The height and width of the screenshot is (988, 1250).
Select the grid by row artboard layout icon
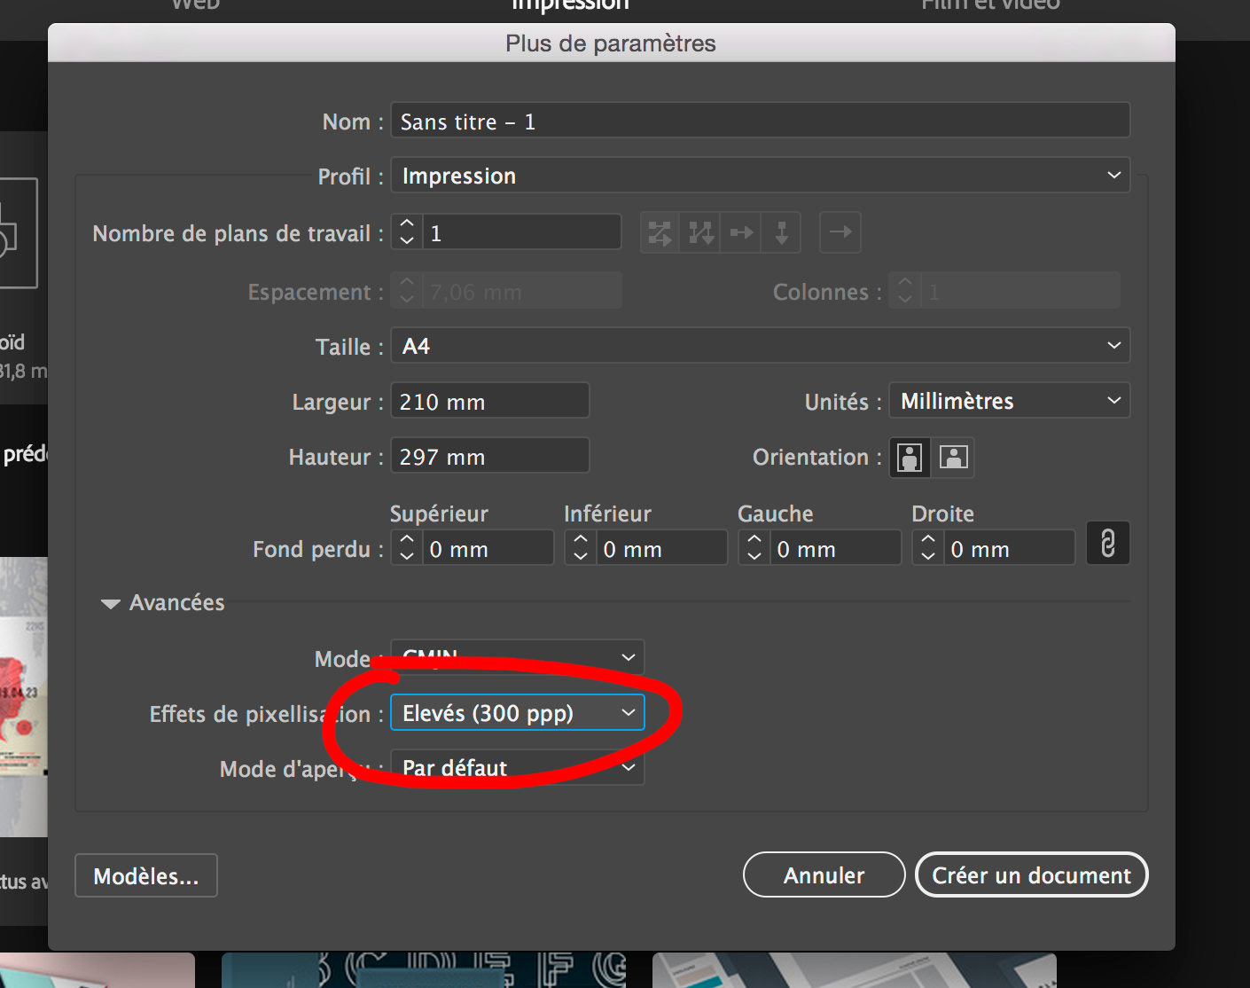tap(660, 233)
